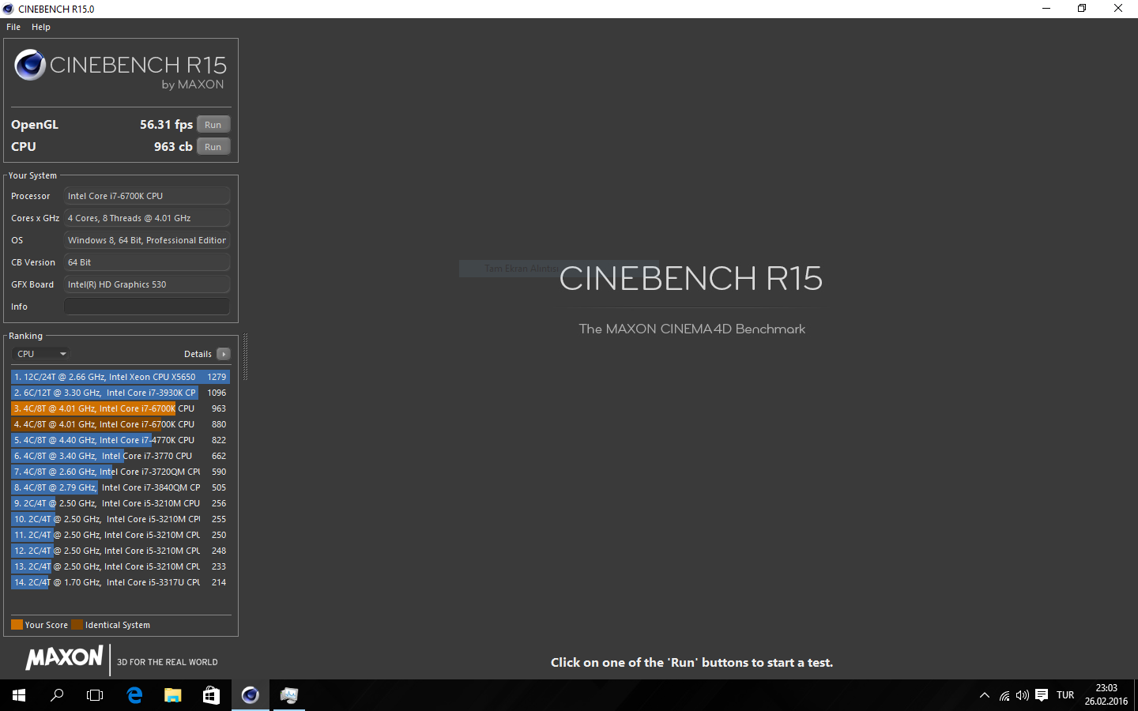Select ranking row 5 i7-4770K
Screen dimensions: 1138x711
coord(120,440)
